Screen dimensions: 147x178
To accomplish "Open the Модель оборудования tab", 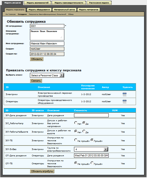I will tap(39, 10).
